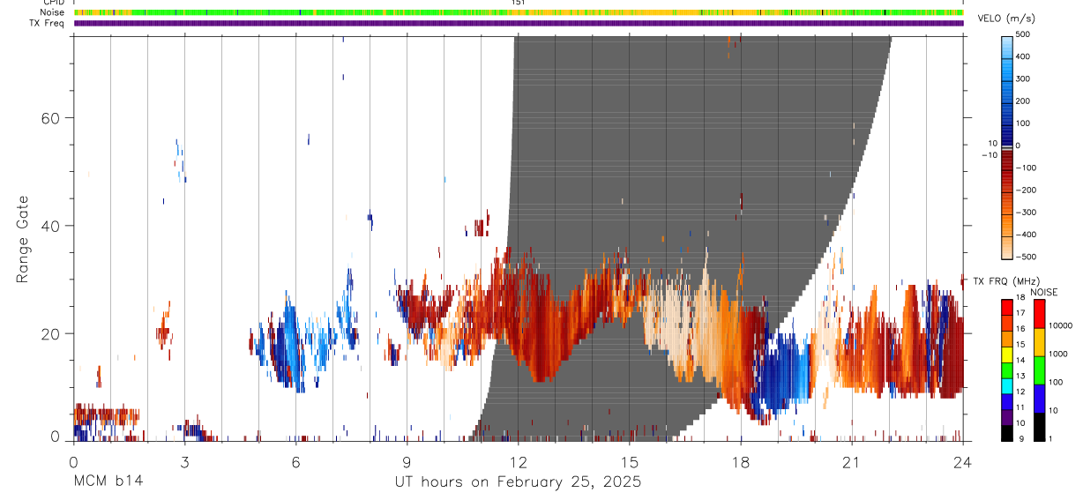
Task: Click the '21' tick on the UT hours axis
Action: 851,461
